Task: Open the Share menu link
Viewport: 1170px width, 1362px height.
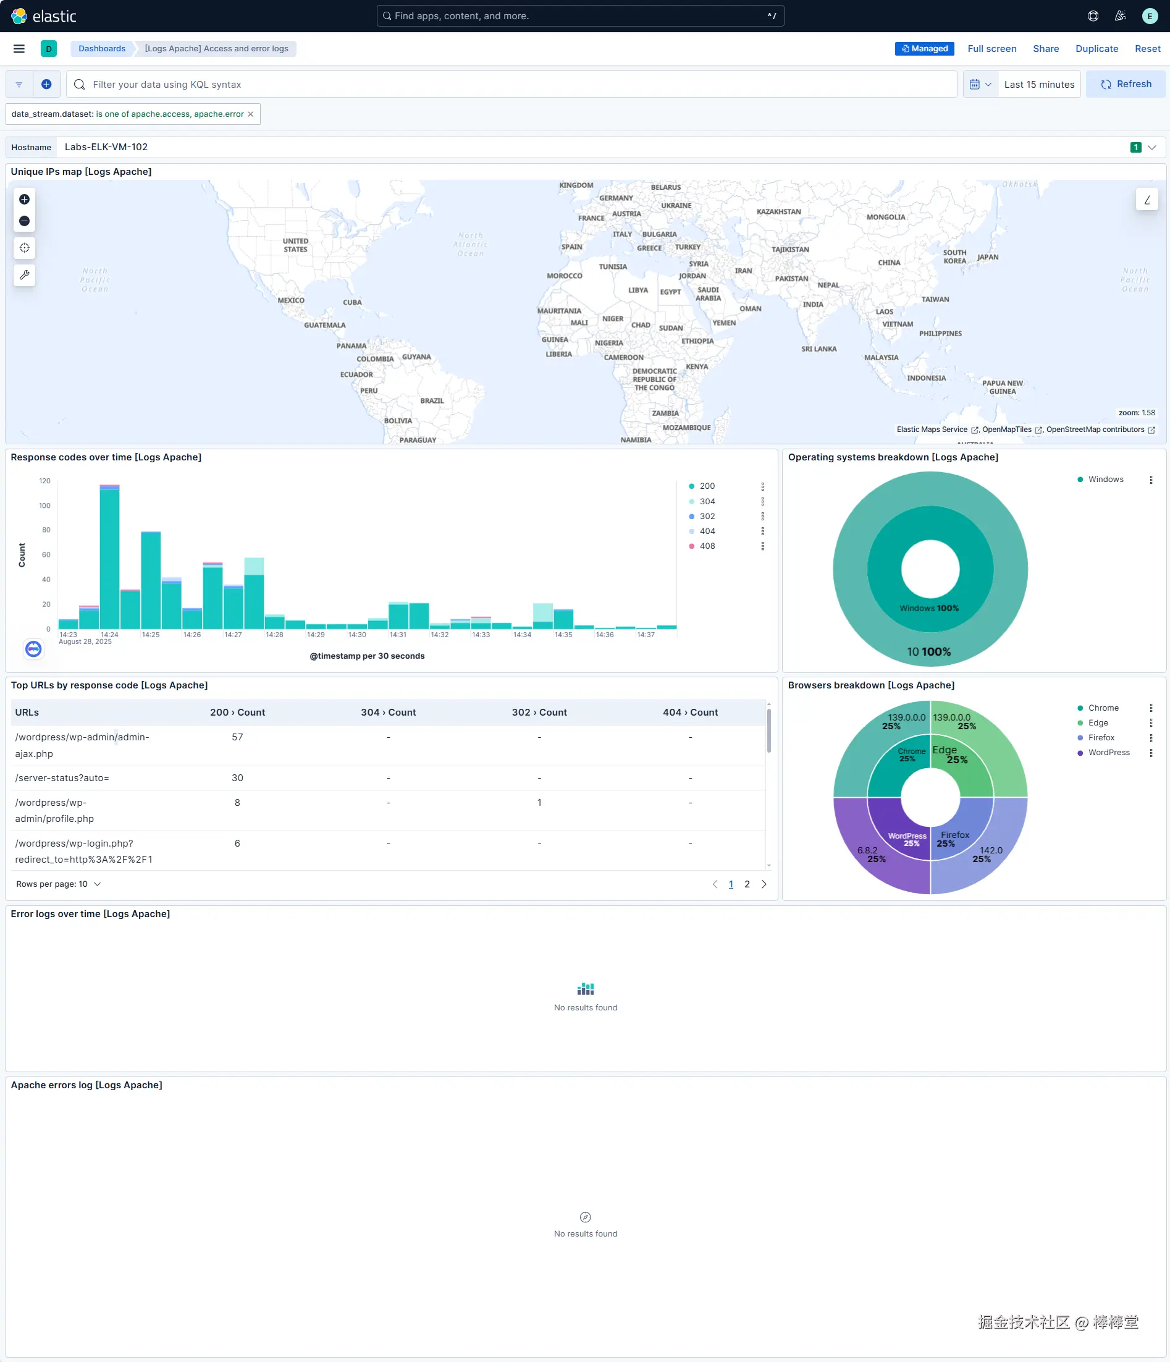Action: [x=1045, y=49]
